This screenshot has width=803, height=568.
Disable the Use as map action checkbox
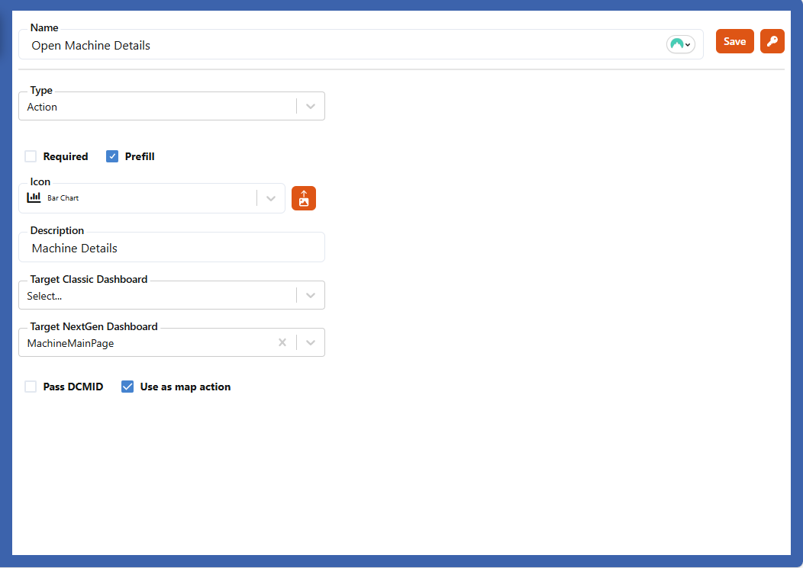point(127,387)
